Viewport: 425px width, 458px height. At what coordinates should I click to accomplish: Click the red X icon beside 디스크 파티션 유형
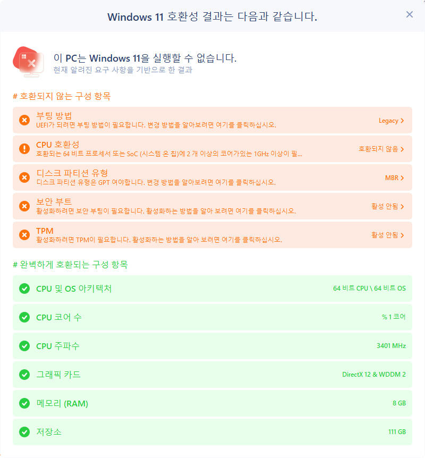[x=24, y=177]
